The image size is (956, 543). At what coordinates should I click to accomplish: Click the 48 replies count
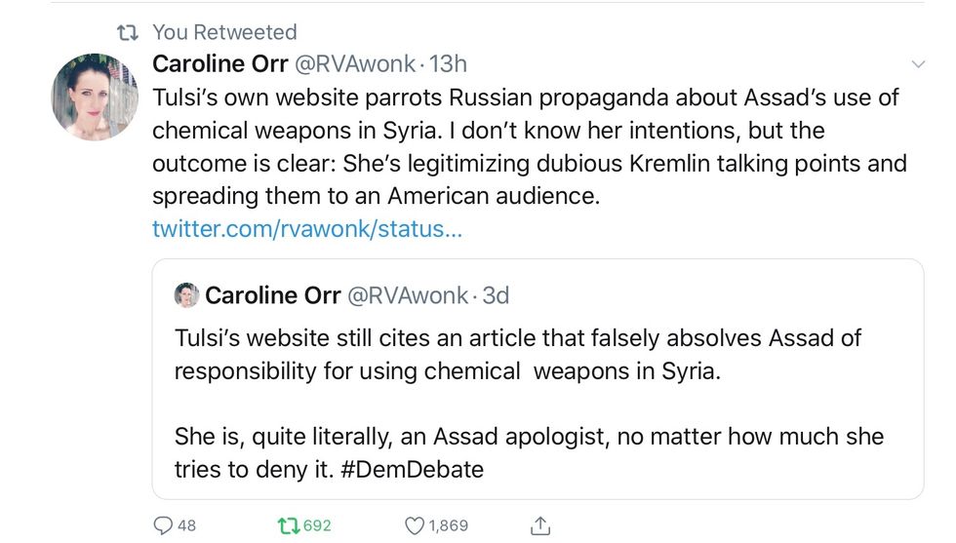[186, 525]
